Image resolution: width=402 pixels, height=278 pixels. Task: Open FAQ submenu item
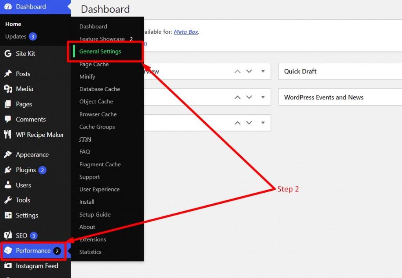tap(85, 152)
